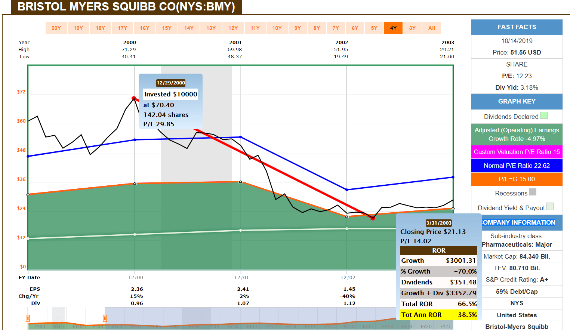Image resolution: width=570 pixels, height=330 pixels.
Task: Click the Dividends $351.48 row
Action: [x=439, y=282]
